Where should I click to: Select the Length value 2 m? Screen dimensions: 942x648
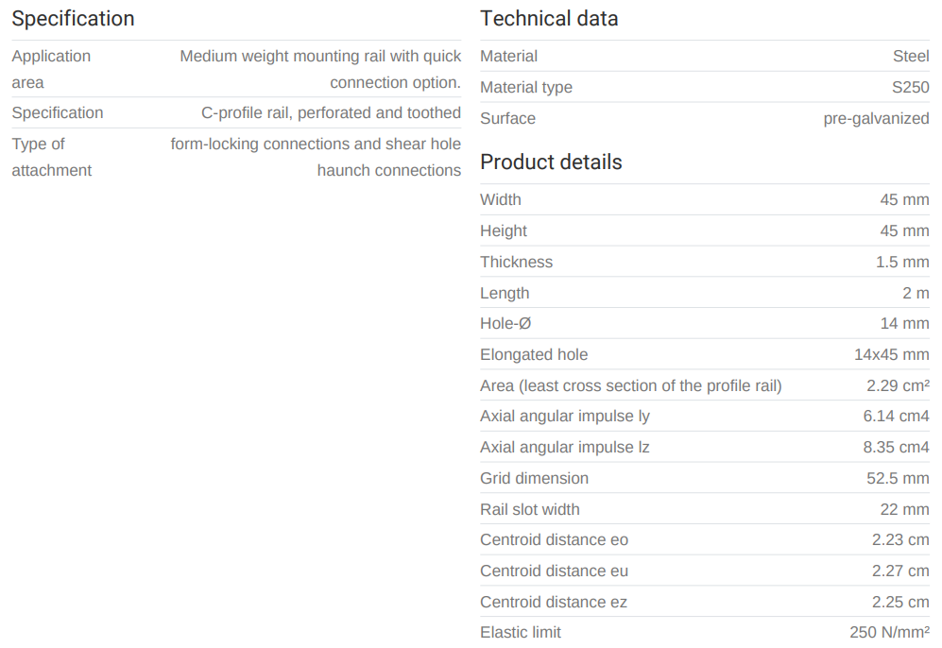(x=915, y=294)
